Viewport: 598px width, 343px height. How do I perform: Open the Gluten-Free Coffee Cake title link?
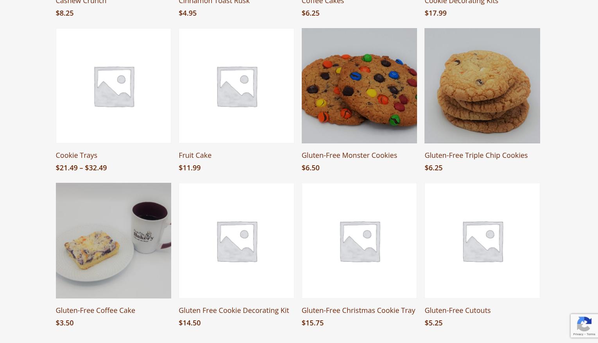point(95,310)
